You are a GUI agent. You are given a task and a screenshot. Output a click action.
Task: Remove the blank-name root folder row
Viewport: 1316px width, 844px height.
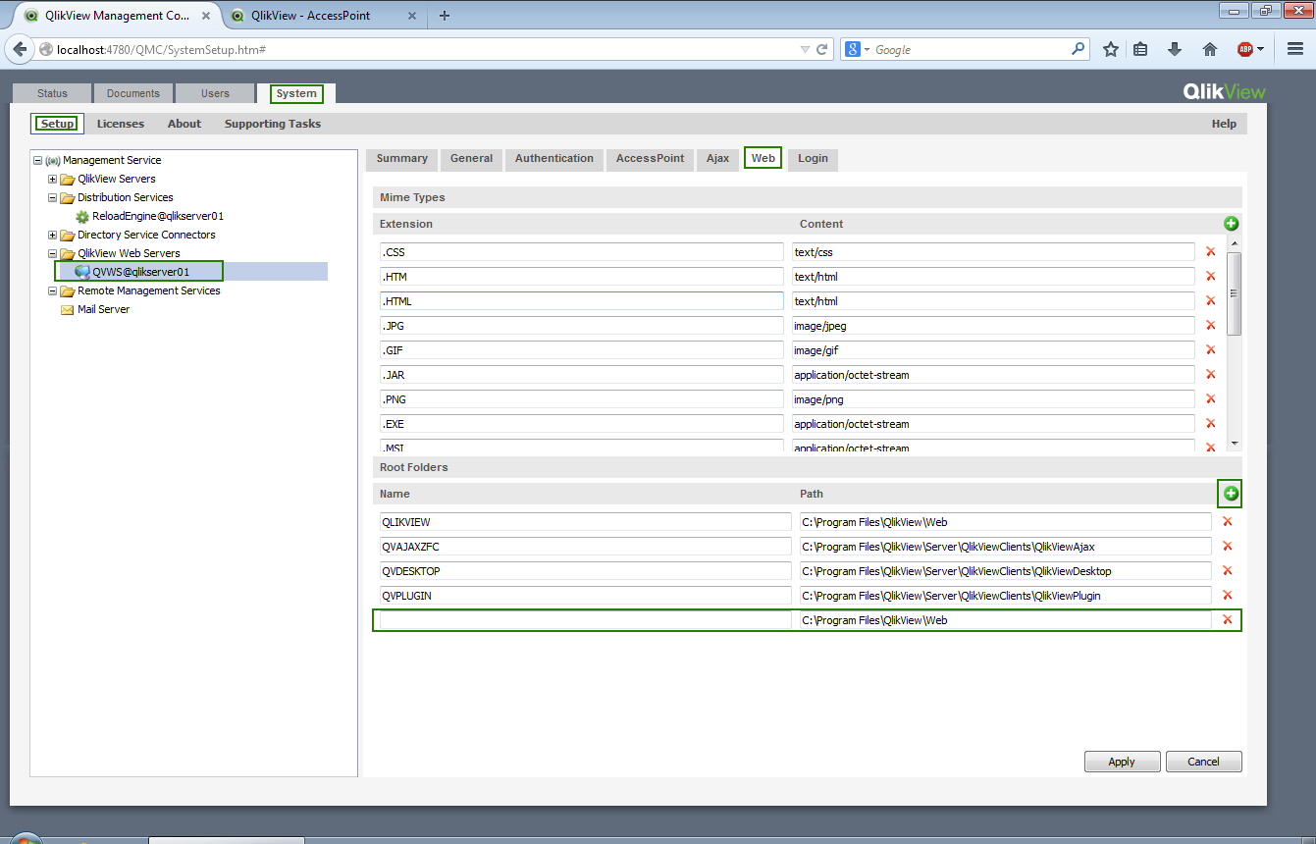pos(1227,620)
